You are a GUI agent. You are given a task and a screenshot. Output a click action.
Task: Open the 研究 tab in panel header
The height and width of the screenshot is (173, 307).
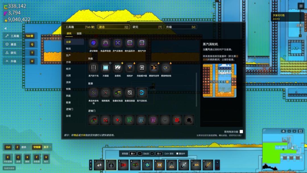pos(147,27)
